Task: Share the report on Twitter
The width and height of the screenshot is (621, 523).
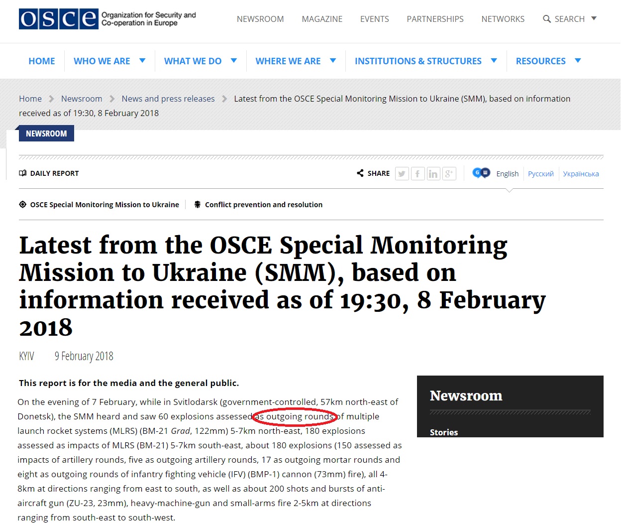Action: (402, 173)
